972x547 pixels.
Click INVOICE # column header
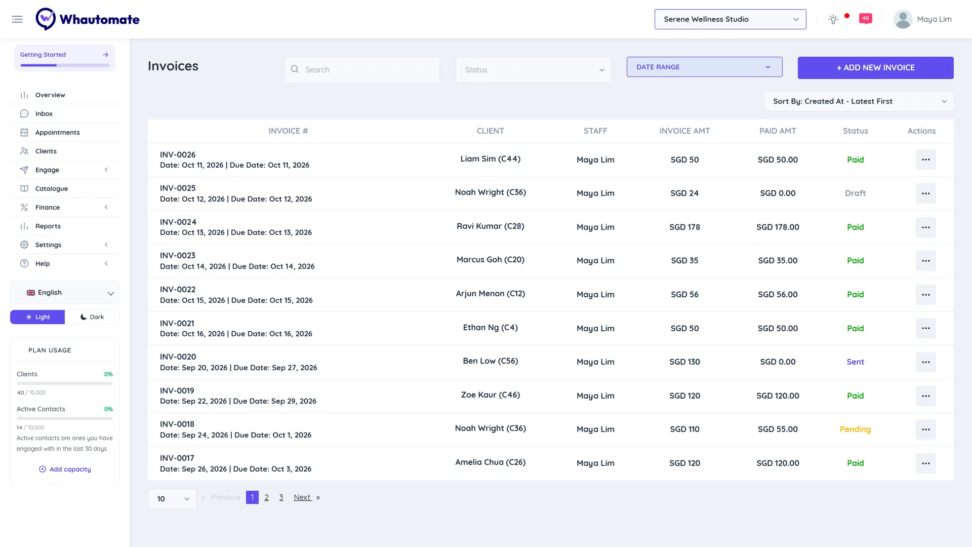pyautogui.click(x=288, y=131)
